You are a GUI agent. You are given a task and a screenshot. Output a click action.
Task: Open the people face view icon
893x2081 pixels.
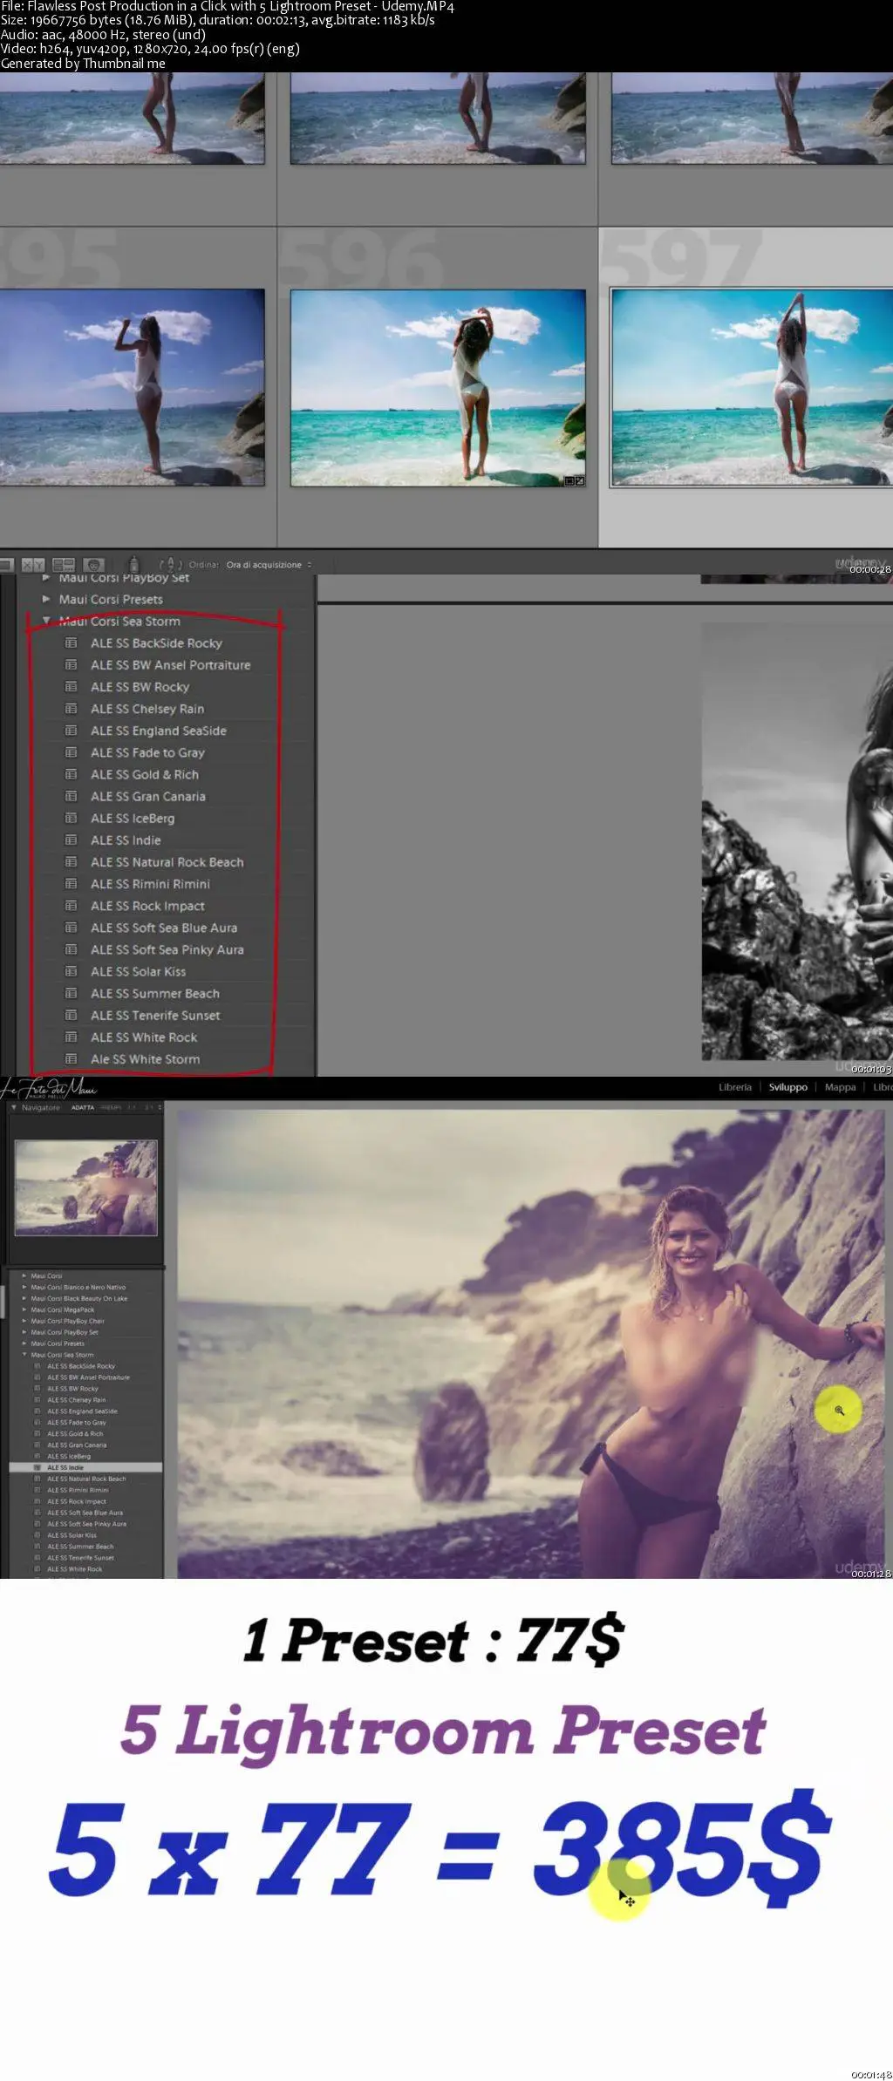pyautogui.click(x=94, y=565)
